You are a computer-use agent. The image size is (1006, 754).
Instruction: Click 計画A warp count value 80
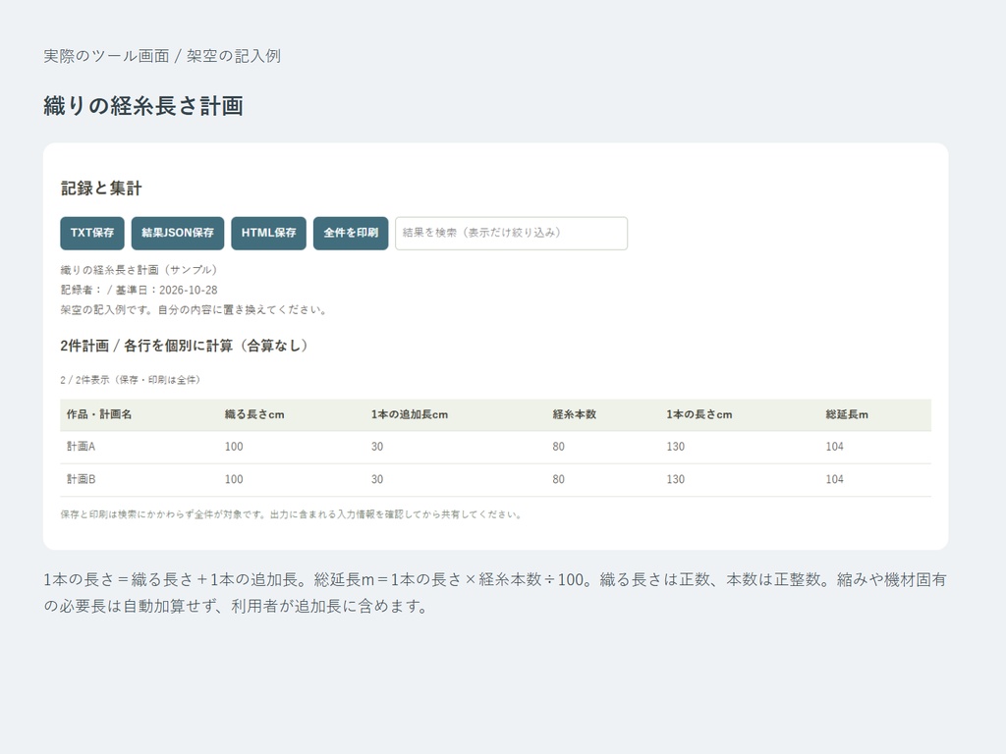point(559,447)
